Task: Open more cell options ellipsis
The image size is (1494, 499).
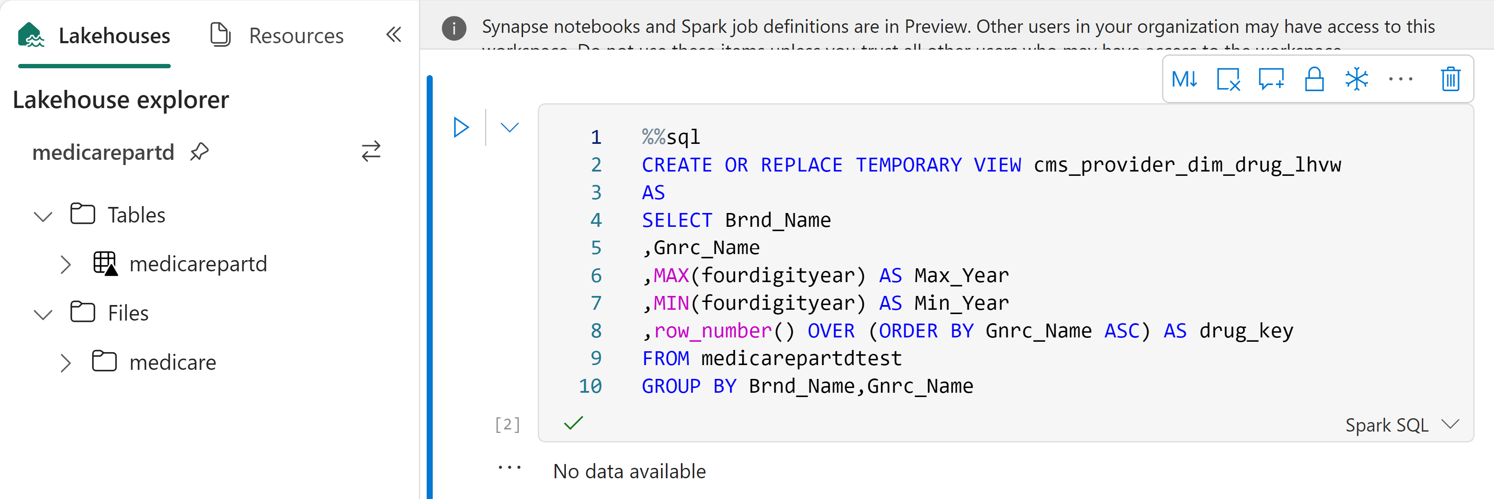Action: [x=1400, y=79]
